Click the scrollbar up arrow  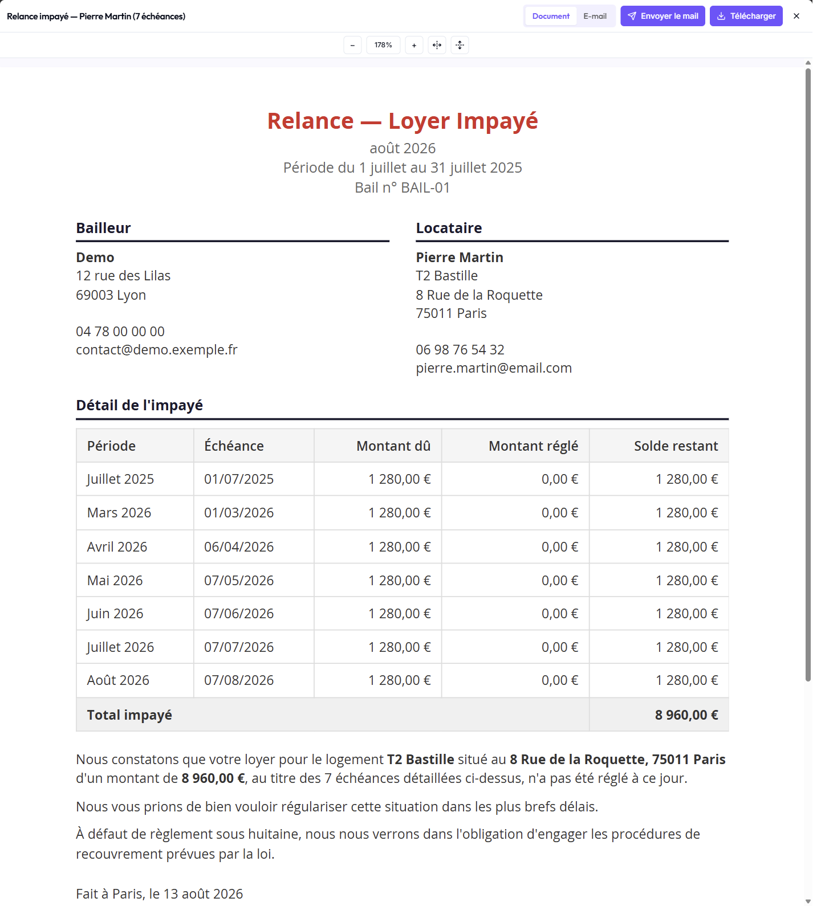click(808, 63)
